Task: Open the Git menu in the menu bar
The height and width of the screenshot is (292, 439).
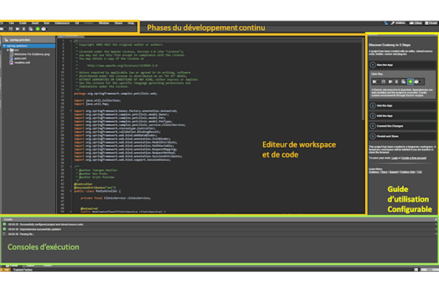Action: point(77,23)
